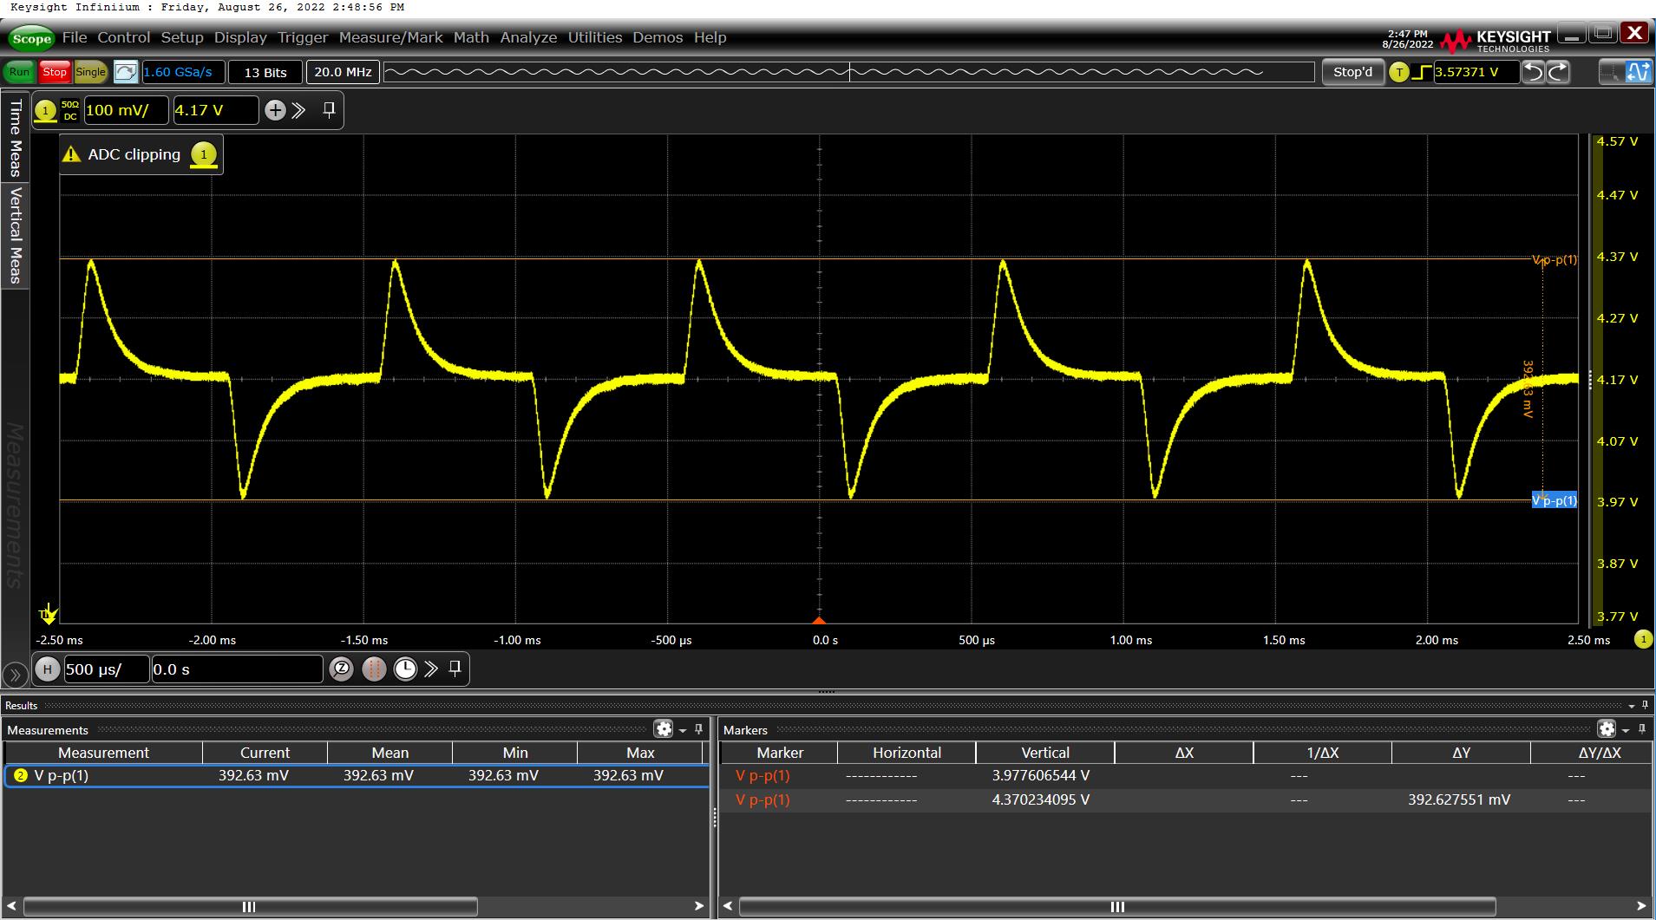Toggle channel 1 yellow button

pos(45,111)
